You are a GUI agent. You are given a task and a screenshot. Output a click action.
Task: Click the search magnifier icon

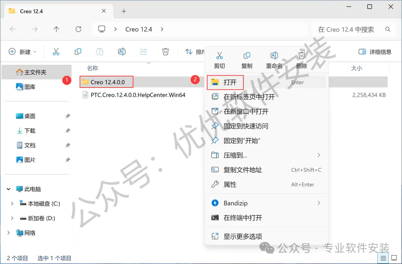388,29
